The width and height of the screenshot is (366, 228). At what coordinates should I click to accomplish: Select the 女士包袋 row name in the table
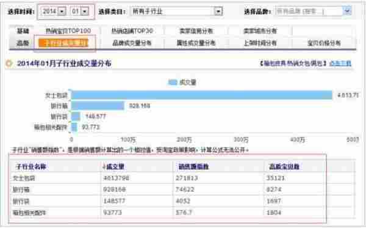point(24,178)
